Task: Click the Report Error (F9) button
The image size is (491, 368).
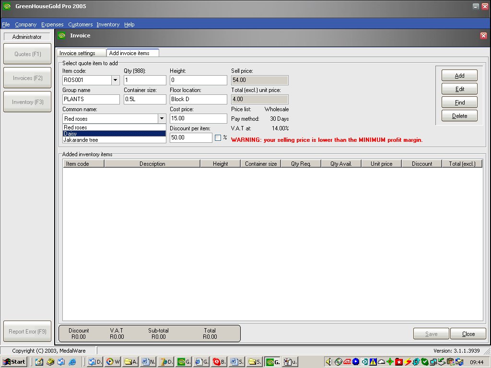Action: (27, 332)
